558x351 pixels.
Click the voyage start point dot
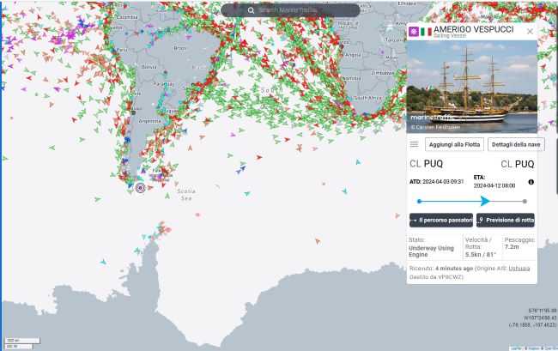point(419,202)
